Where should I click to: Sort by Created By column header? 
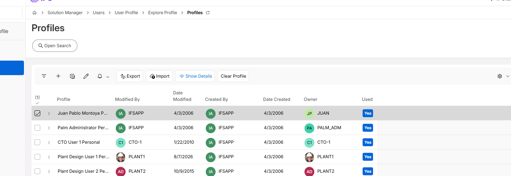tap(216, 99)
